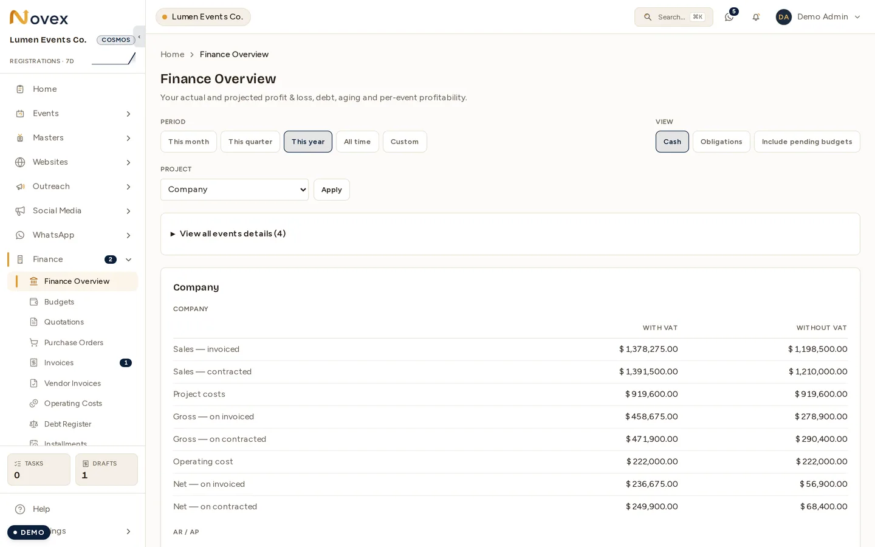875x547 pixels.
Task: Select the This quarter period
Action: [x=250, y=142]
